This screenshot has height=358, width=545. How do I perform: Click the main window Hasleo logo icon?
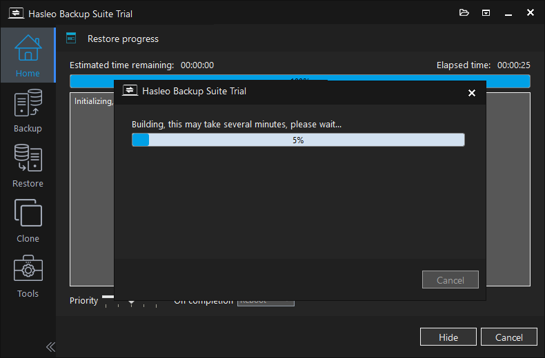click(x=16, y=14)
